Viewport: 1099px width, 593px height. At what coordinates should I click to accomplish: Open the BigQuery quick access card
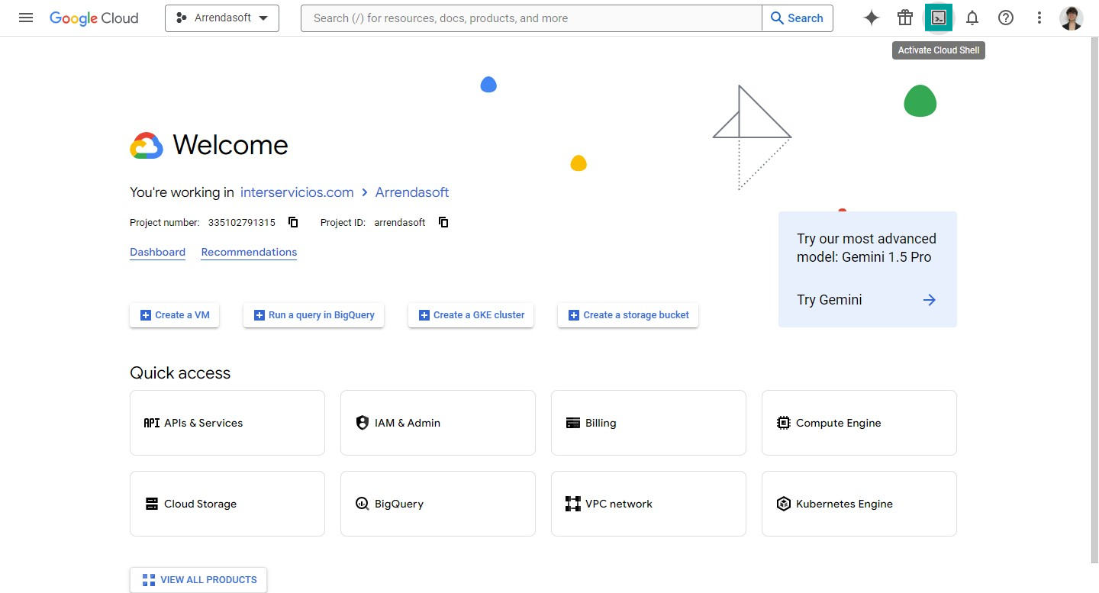(438, 504)
